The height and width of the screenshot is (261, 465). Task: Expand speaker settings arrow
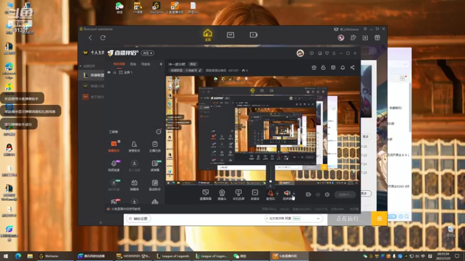[x=294, y=194]
